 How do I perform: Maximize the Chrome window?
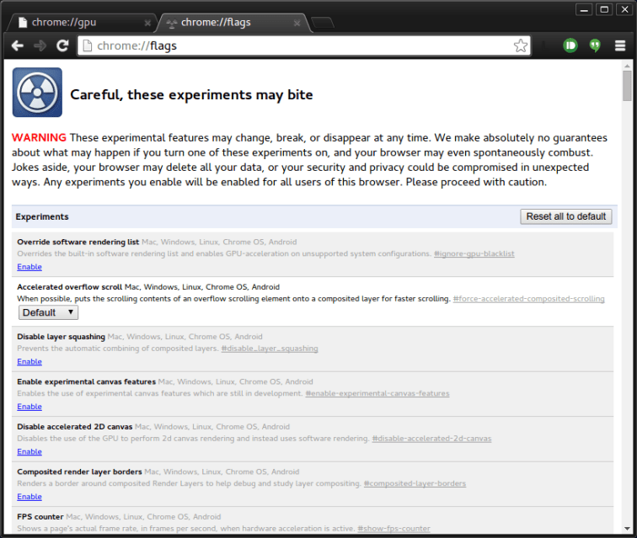point(604,10)
